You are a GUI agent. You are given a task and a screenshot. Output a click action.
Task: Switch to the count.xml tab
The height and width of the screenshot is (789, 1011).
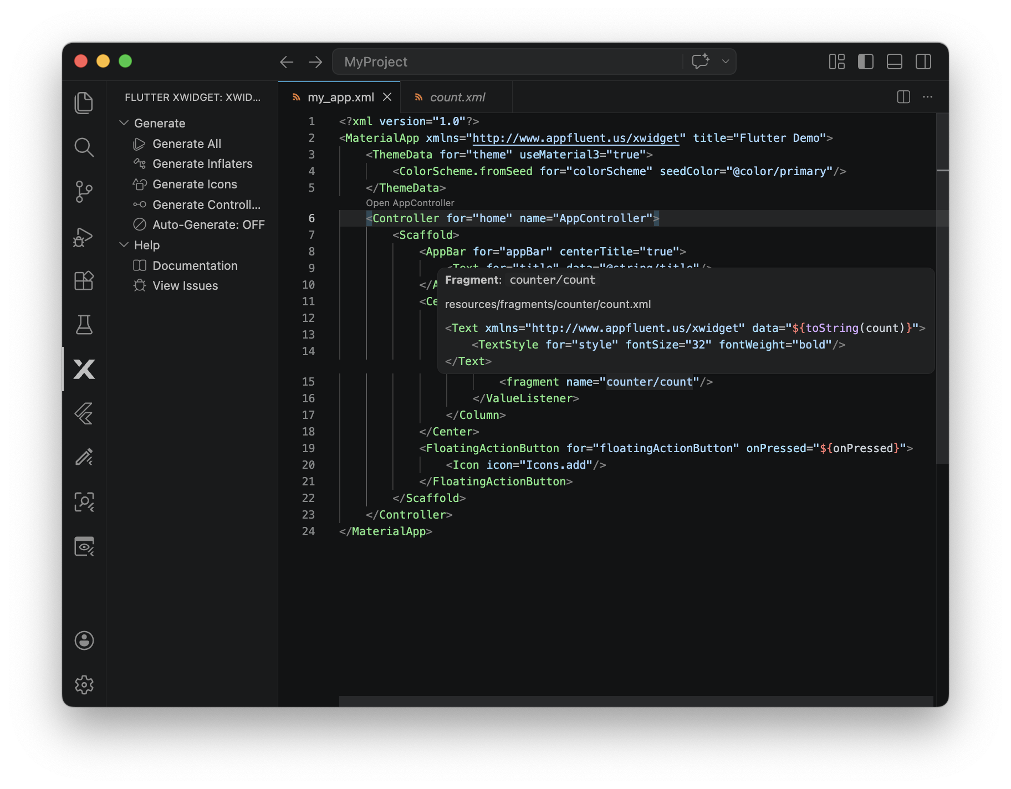point(458,97)
